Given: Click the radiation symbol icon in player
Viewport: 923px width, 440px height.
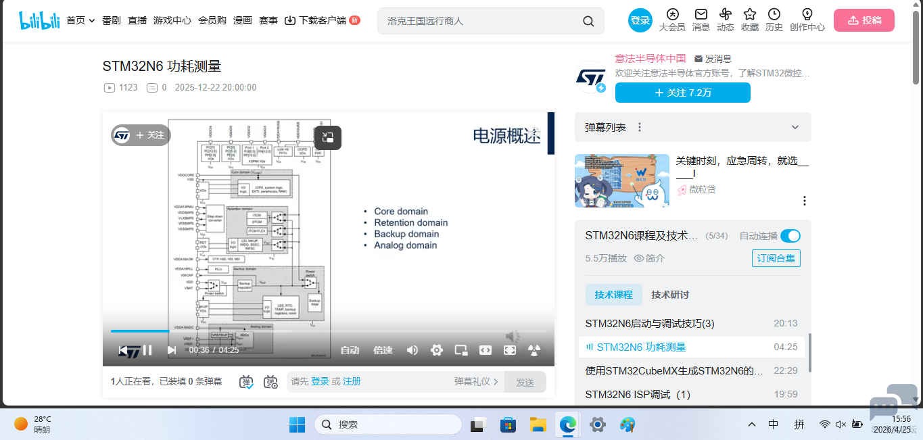Looking at the screenshot, I should tap(534, 349).
